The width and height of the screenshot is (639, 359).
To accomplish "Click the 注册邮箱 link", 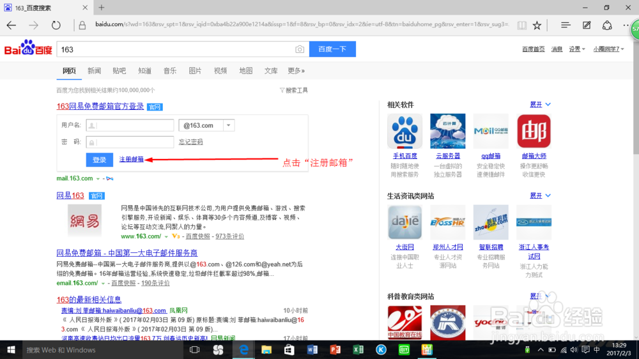I will pos(131,159).
